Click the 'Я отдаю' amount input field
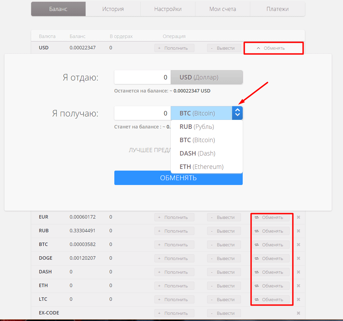Screen dimensions: 343x321 [x=142, y=77]
